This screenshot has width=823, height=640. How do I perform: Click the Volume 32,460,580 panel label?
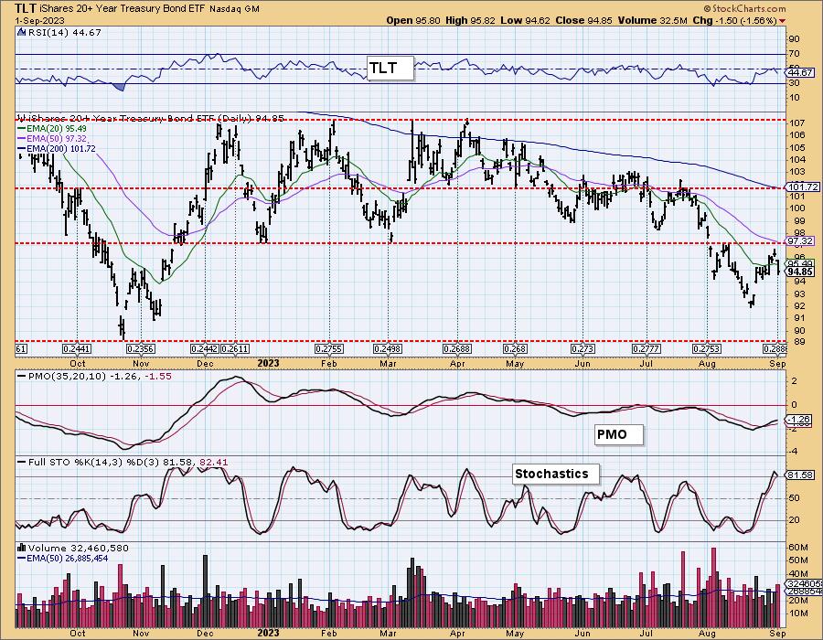79,548
